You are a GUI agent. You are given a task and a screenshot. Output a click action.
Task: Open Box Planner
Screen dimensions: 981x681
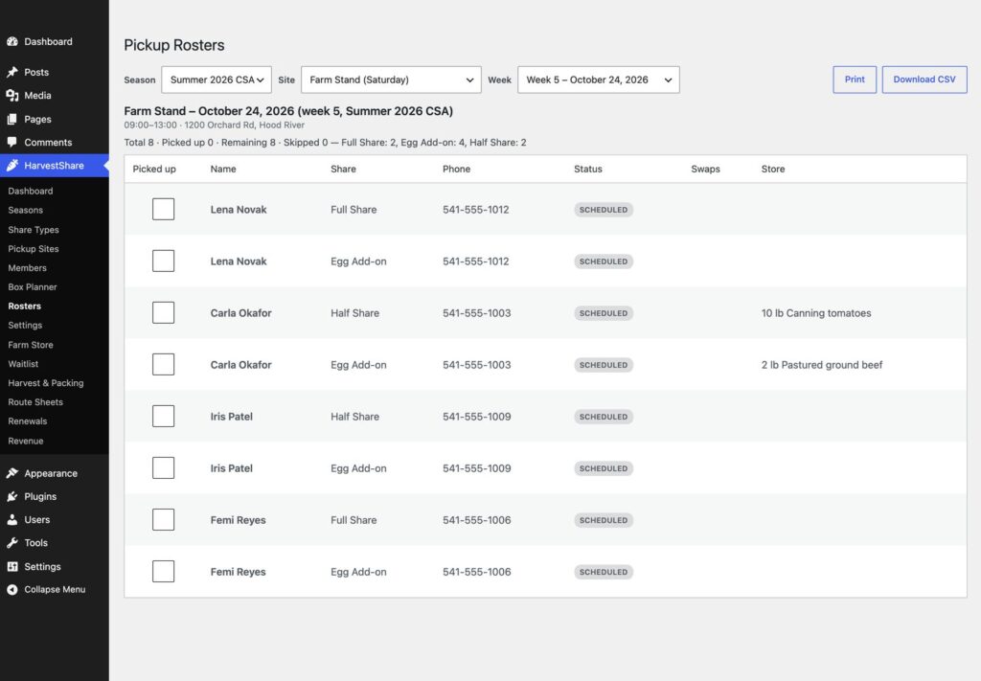pyautogui.click(x=33, y=286)
